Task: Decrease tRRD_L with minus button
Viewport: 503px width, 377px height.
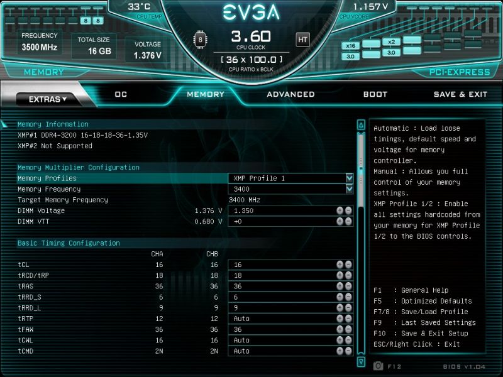Action: tap(348, 308)
